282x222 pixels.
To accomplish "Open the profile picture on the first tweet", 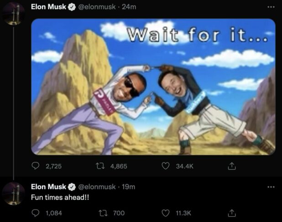I will [14, 14].
